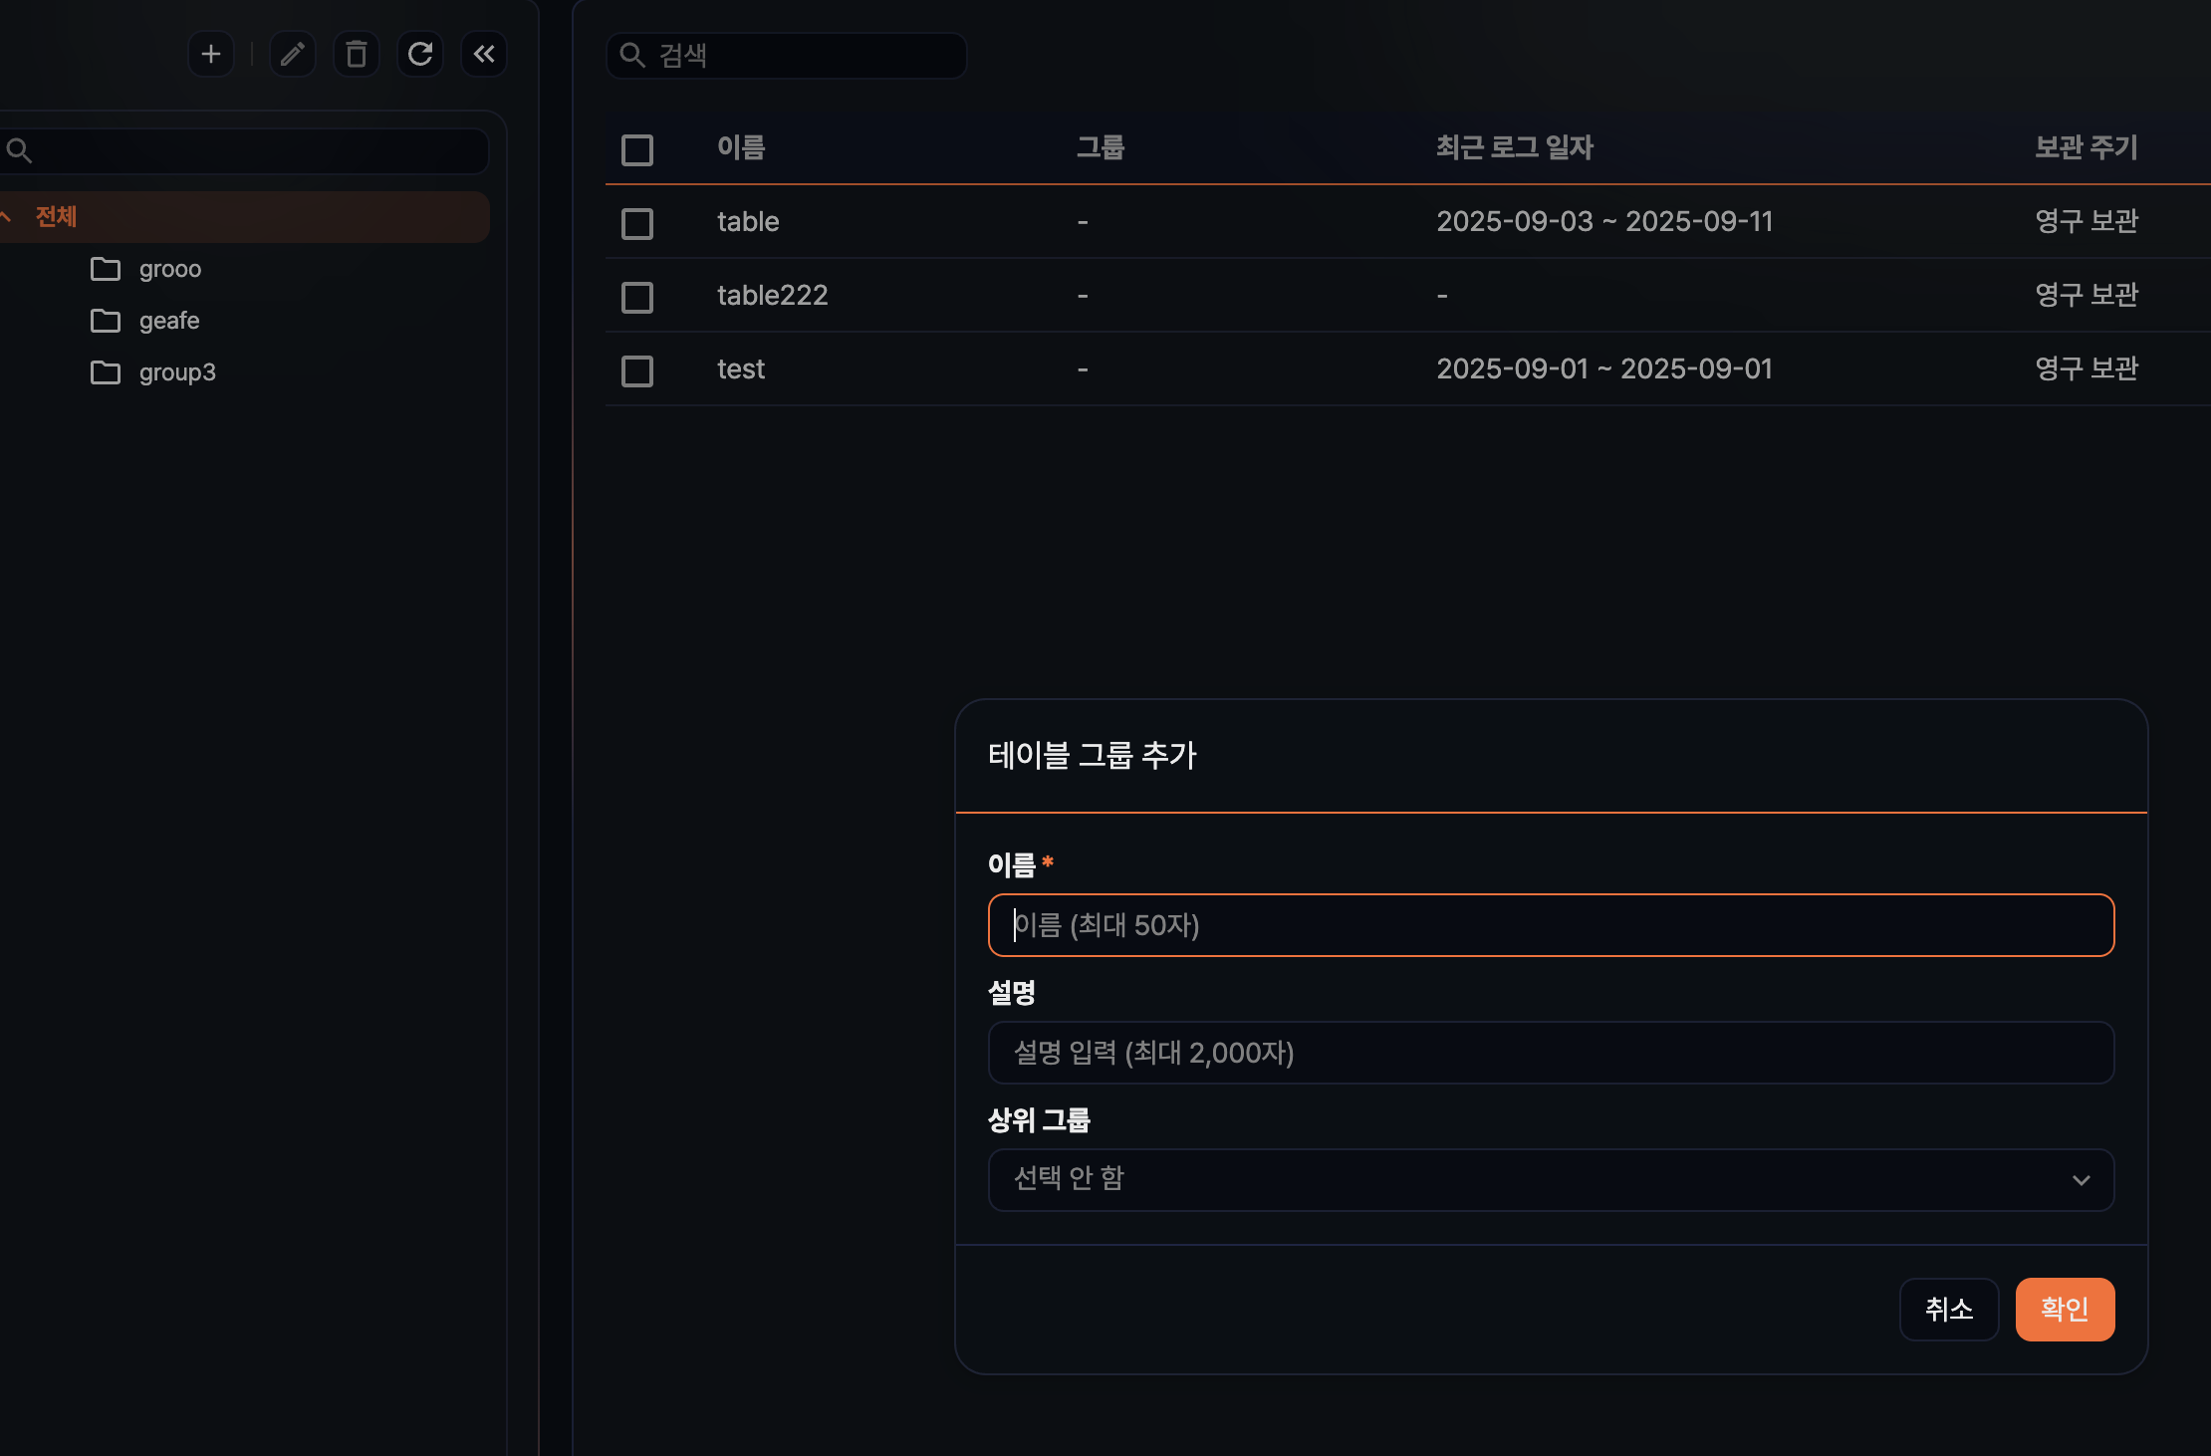Select the 전체 item in the sidebar tree

56,216
